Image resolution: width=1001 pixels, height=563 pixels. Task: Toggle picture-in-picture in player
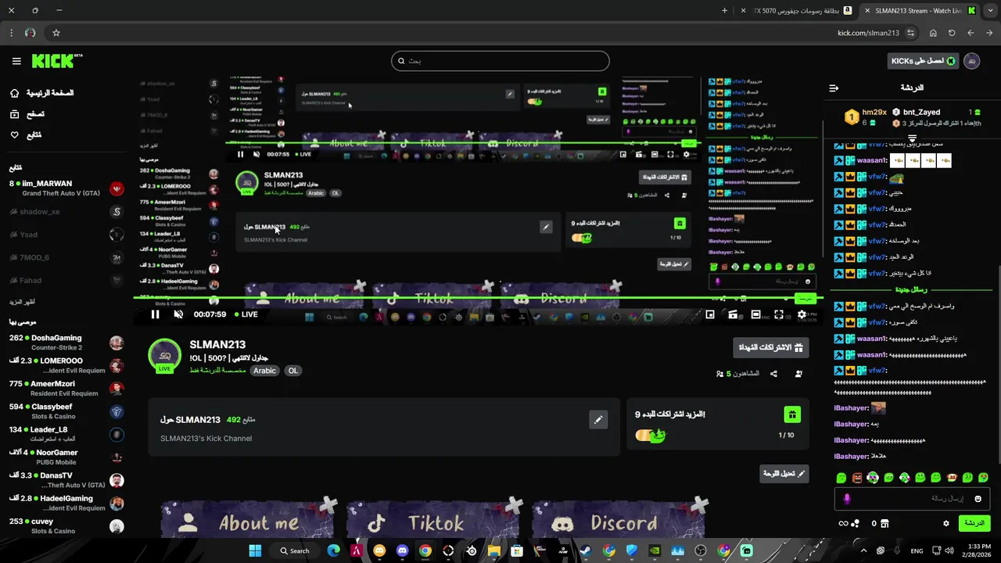tap(710, 314)
